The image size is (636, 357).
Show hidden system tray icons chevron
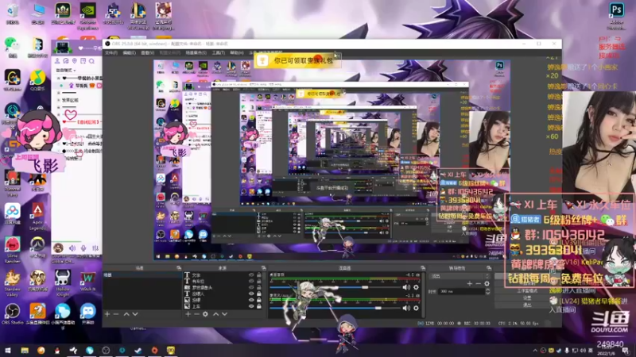coord(534,351)
